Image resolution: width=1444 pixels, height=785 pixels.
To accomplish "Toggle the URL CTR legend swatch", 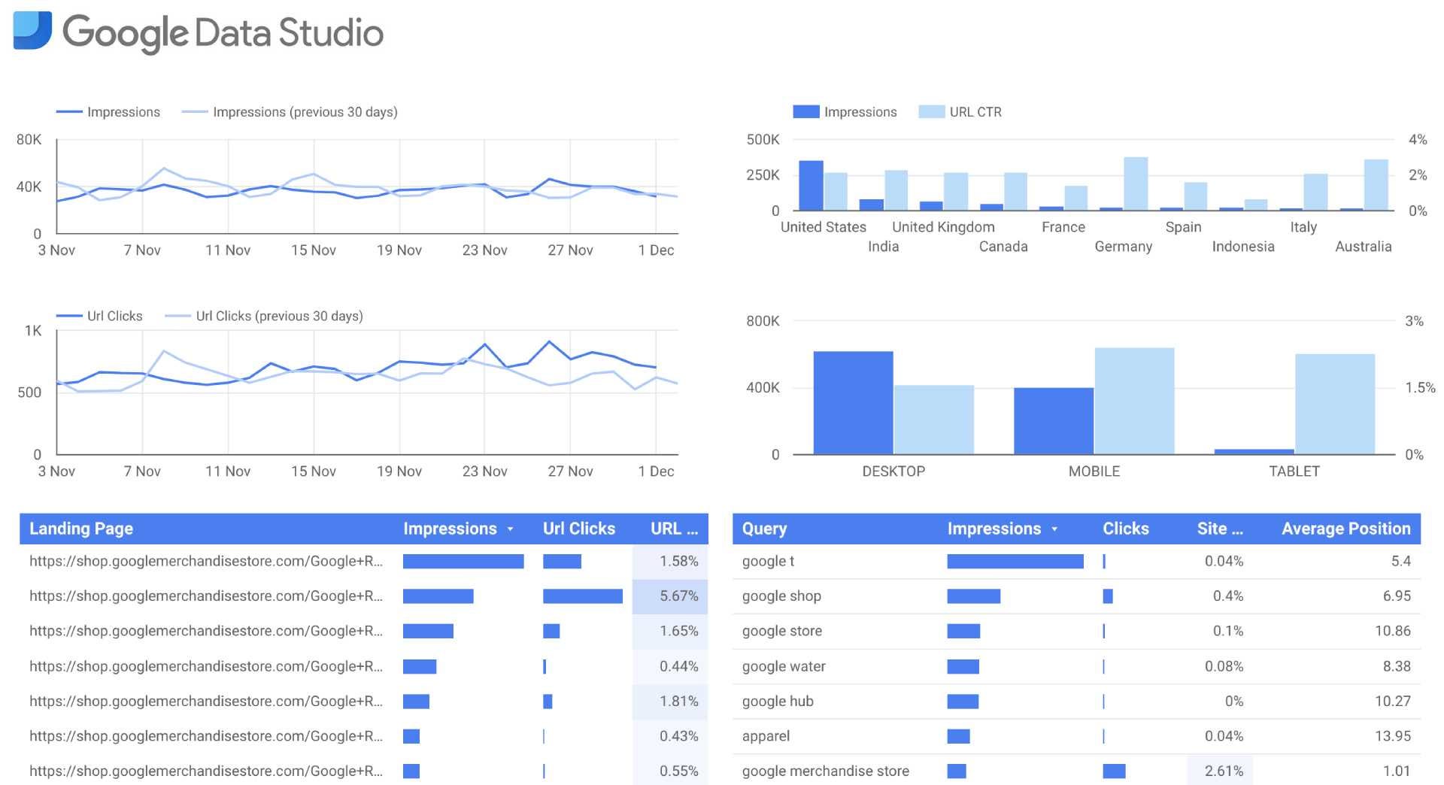I will [931, 112].
